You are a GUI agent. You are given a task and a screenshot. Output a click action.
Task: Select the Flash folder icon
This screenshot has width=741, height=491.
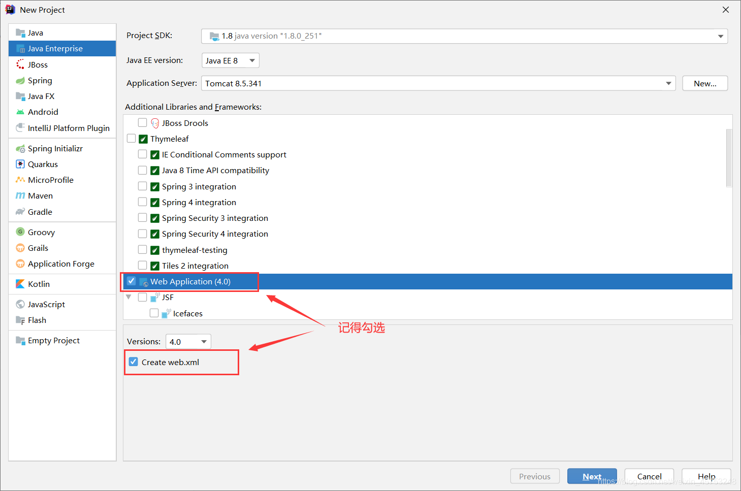click(20, 320)
